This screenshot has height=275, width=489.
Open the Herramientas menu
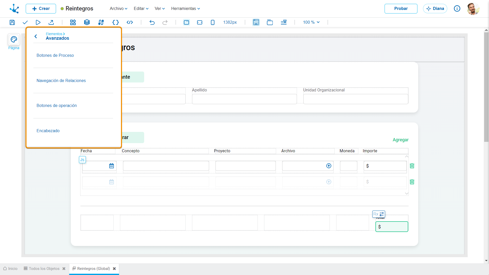point(185,8)
